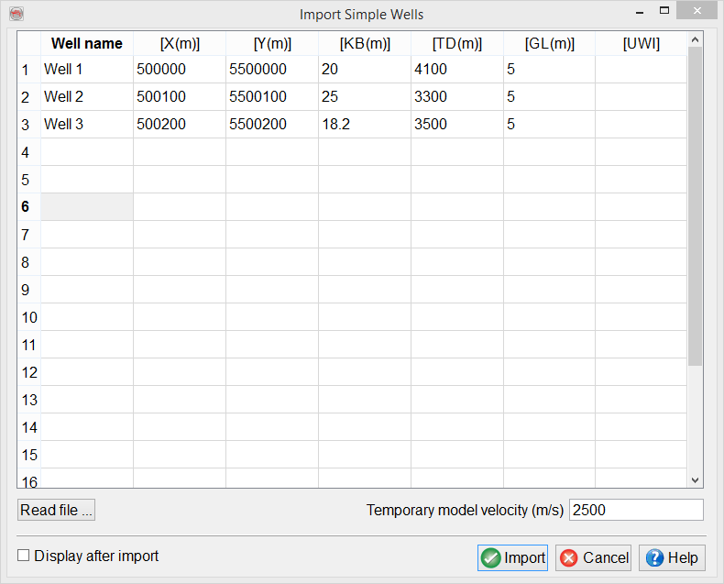Enable Display after import checkbox
Screen dimensions: 724x584
[x=25, y=556]
